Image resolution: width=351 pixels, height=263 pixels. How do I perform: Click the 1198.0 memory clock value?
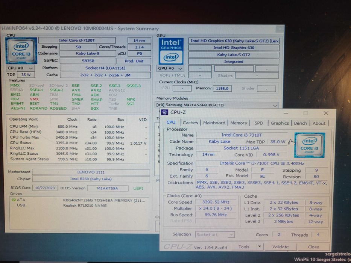tap(222, 88)
